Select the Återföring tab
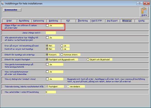This screenshot has height=108, width=151. [83, 21]
